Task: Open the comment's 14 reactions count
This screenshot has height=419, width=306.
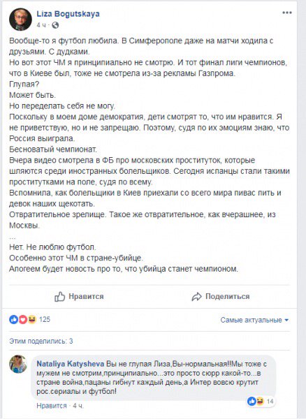Action: 270,401
